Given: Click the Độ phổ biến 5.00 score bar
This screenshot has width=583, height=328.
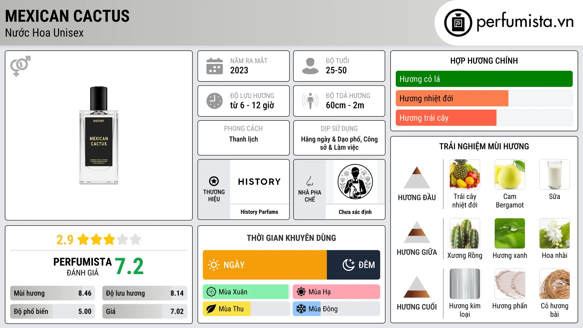Looking at the screenshot, I should (x=53, y=311).
